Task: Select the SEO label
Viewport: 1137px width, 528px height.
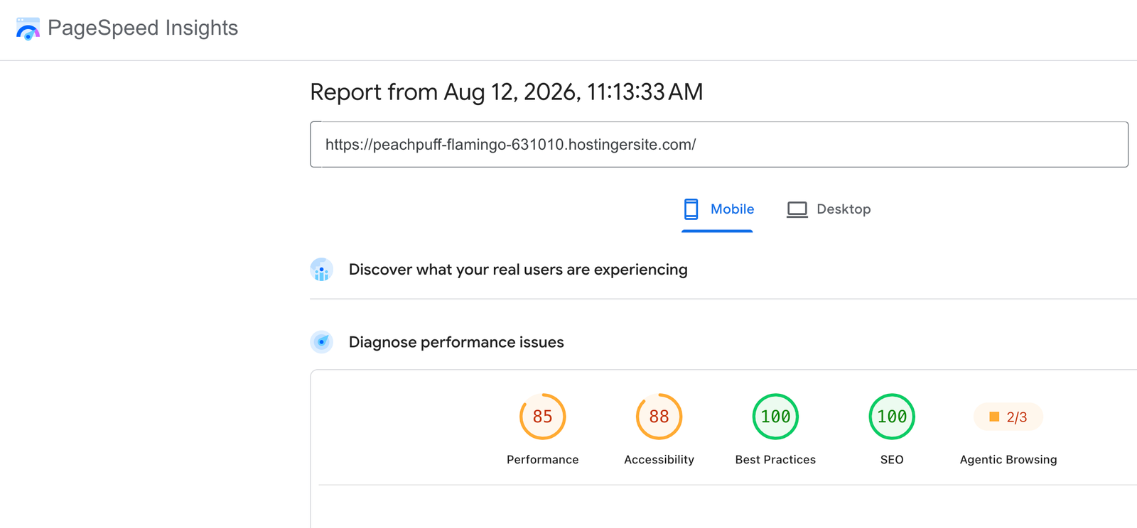Action: (892, 460)
